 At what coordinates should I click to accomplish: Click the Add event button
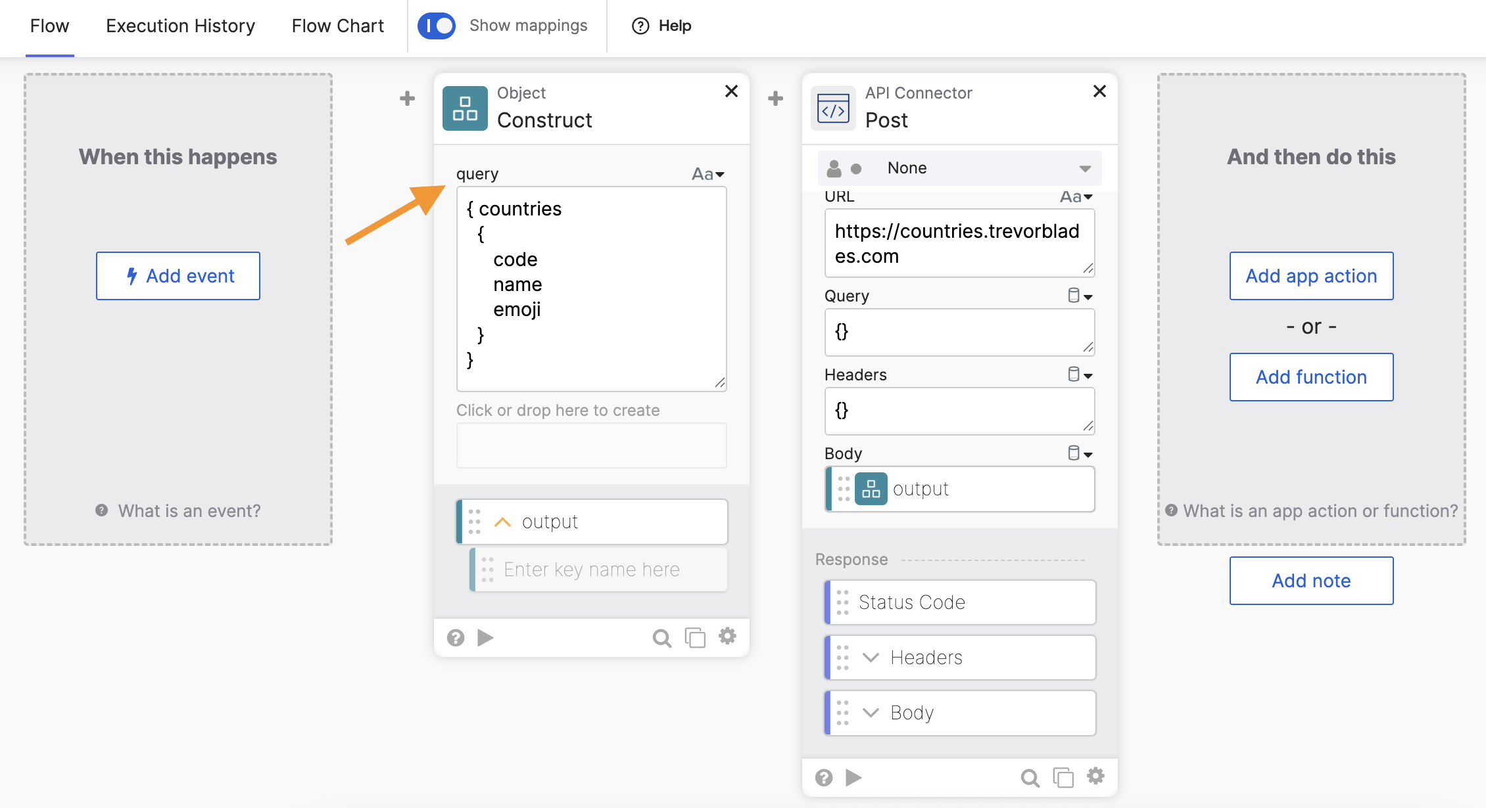(x=178, y=276)
